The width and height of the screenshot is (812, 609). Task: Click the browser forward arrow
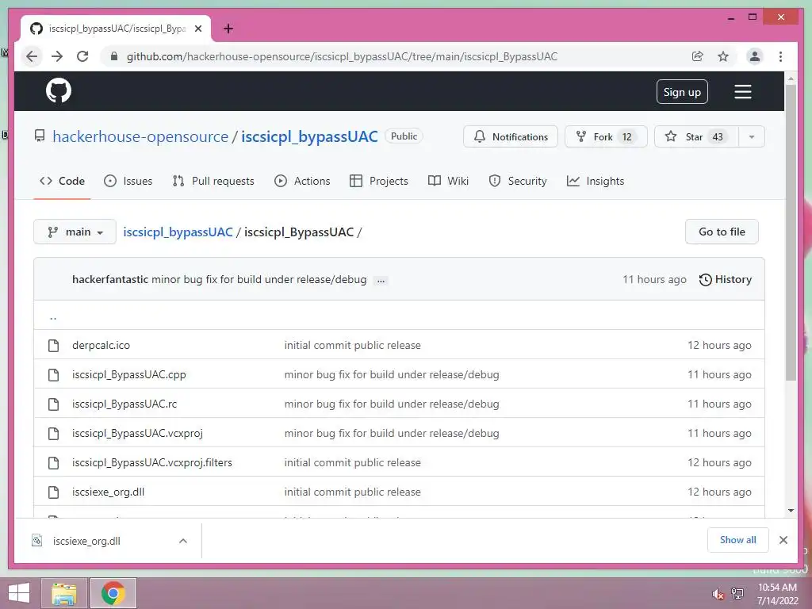(x=57, y=56)
